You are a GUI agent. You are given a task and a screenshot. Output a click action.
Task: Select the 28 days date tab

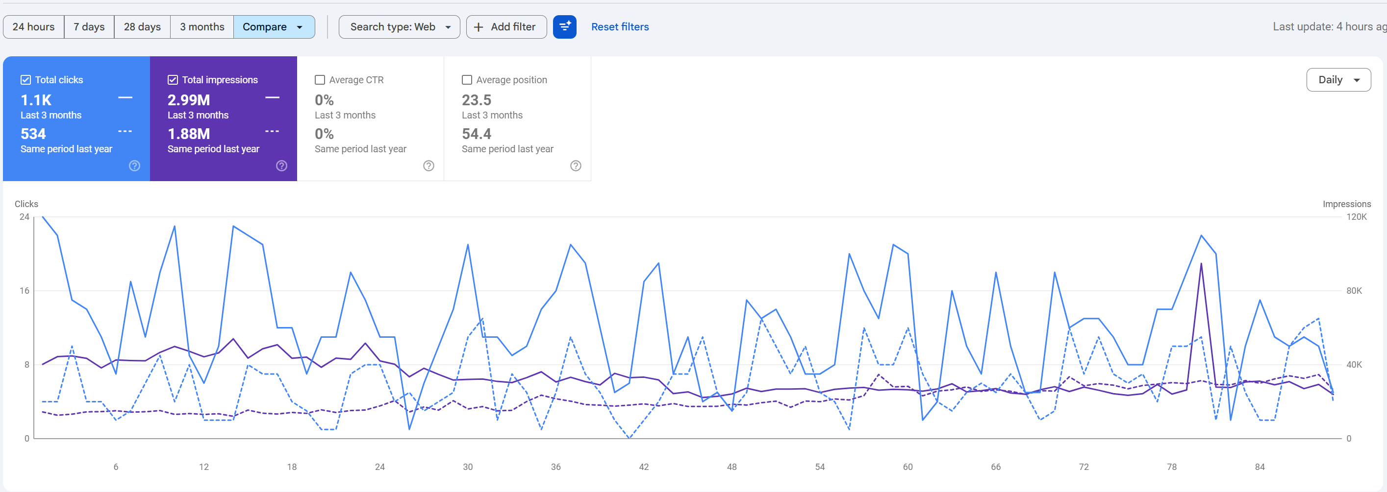click(x=142, y=27)
